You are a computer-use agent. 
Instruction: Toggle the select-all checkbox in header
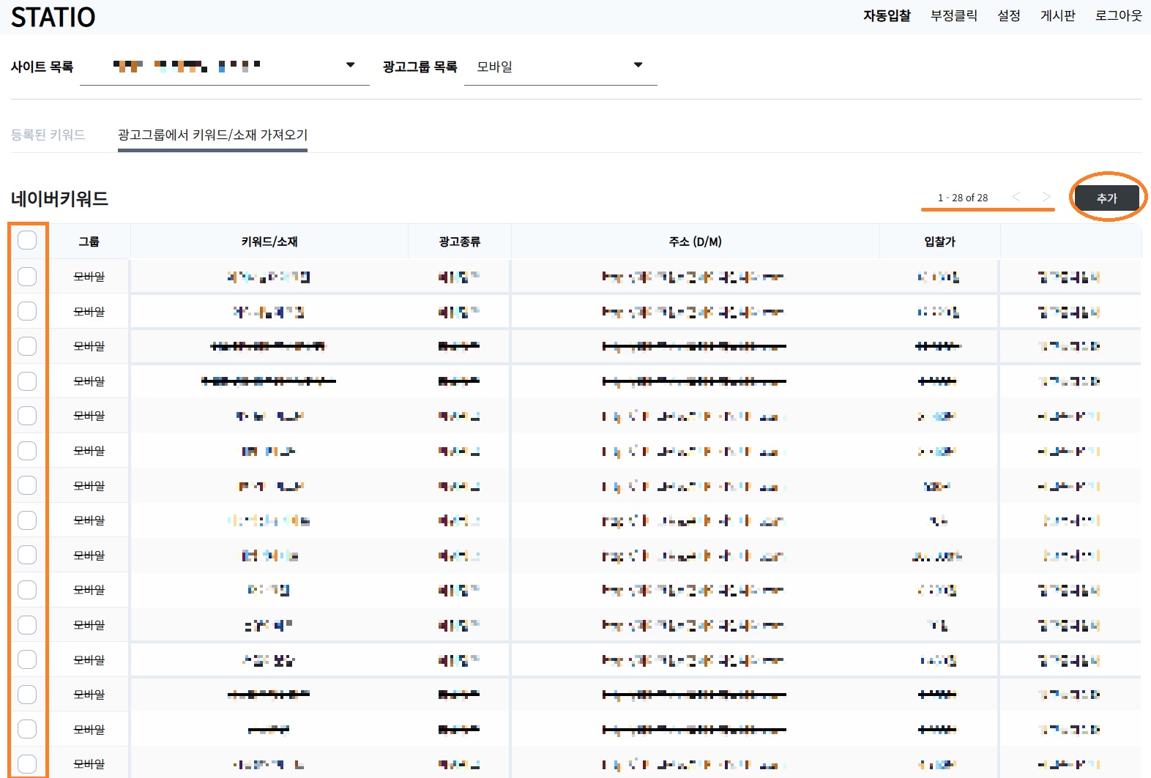tap(27, 240)
